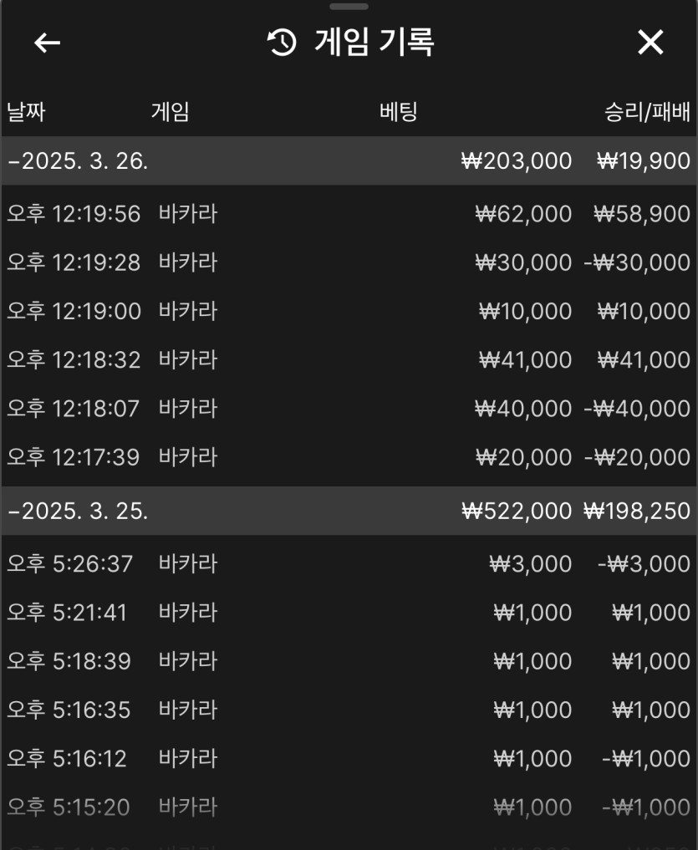
Task: Click the 게임 column header
Action: click(x=170, y=112)
